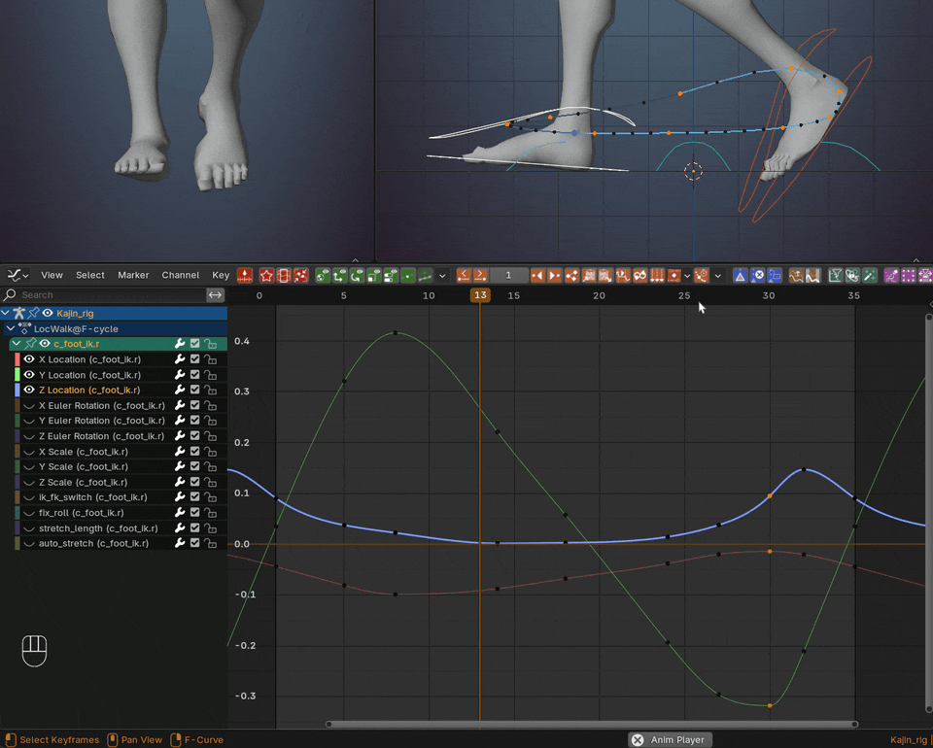Image resolution: width=933 pixels, height=748 pixels.
Task: Uncheck the Y Euler Rotation channel checkbox
Action: pos(194,421)
